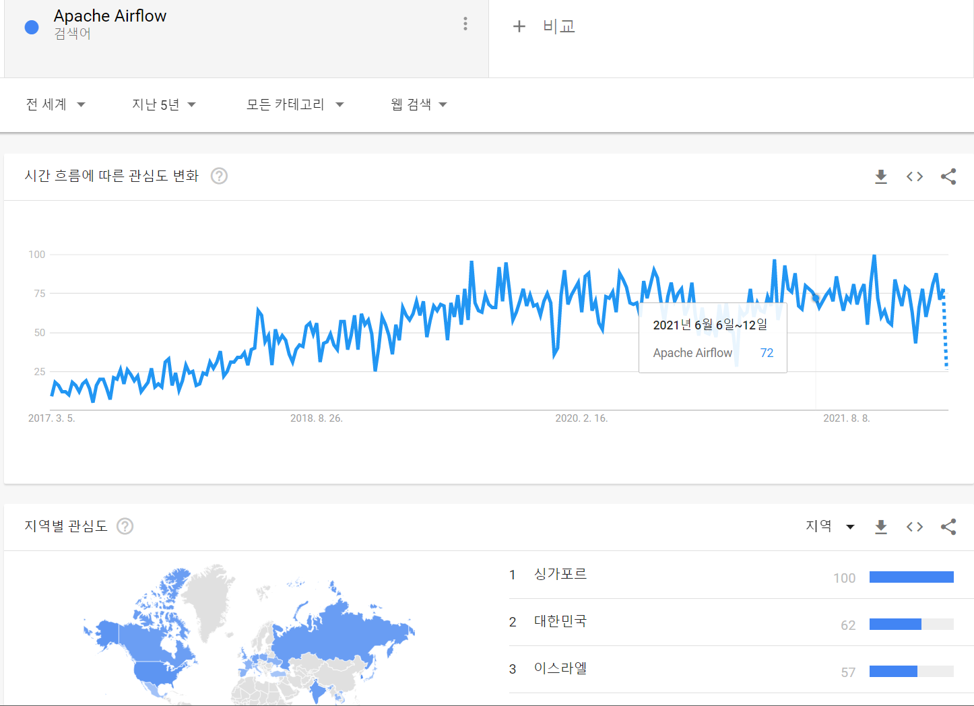The height and width of the screenshot is (706, 974).
Task: Download the interest over time chart CSV
Action: coord(881,176)
